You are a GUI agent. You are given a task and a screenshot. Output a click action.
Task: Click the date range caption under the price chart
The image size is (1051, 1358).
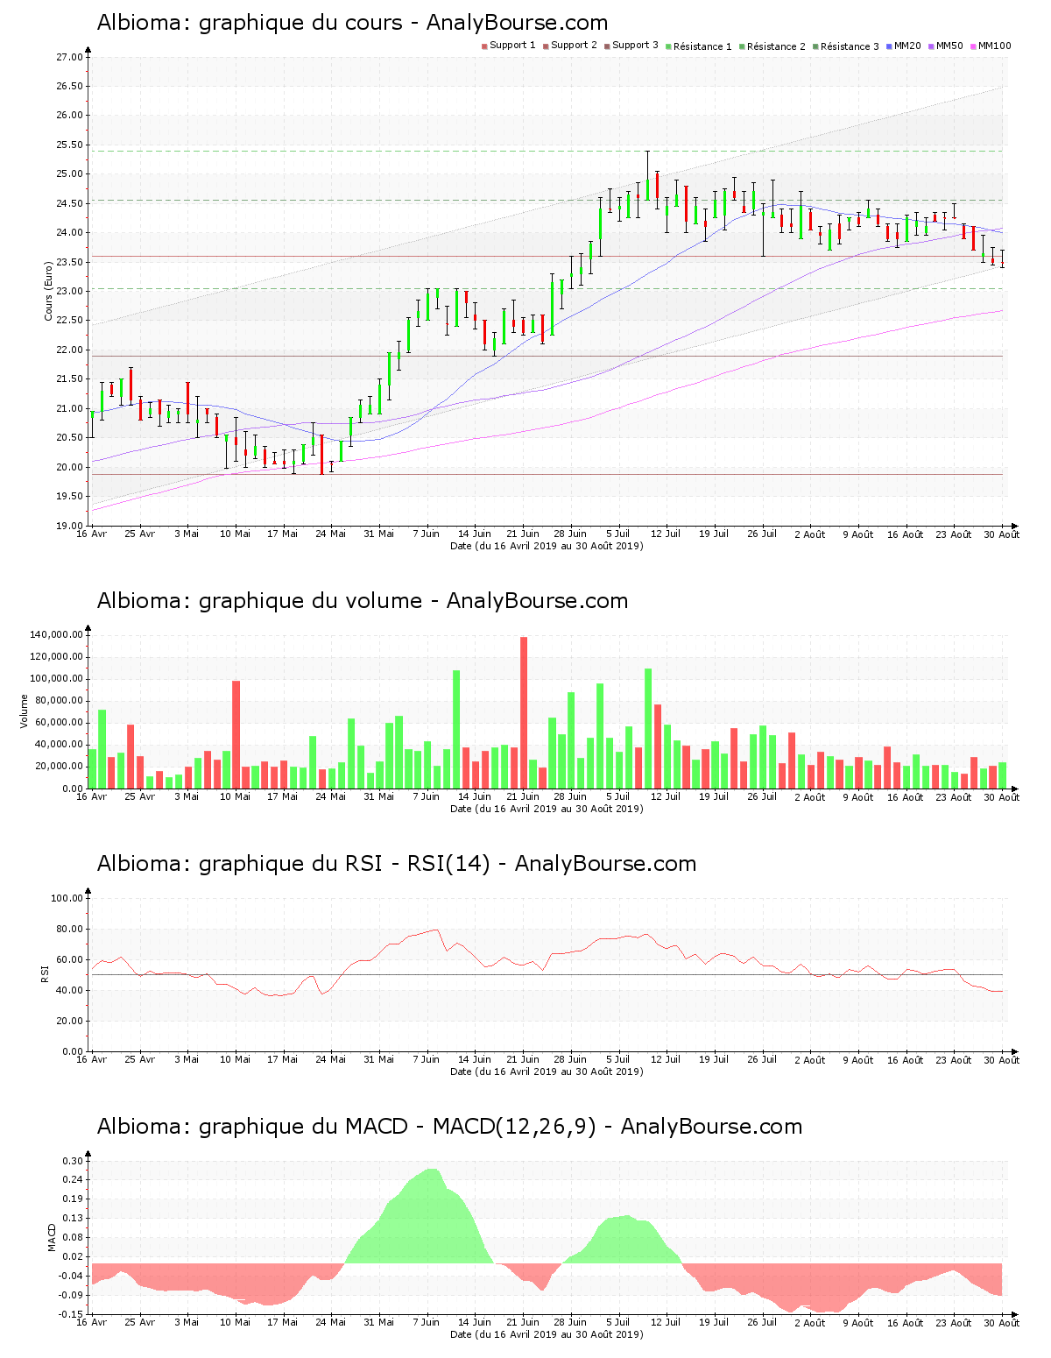click(547, 546)
